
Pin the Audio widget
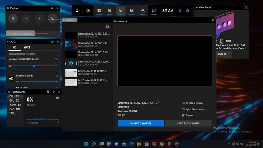[x=52, y=42]
